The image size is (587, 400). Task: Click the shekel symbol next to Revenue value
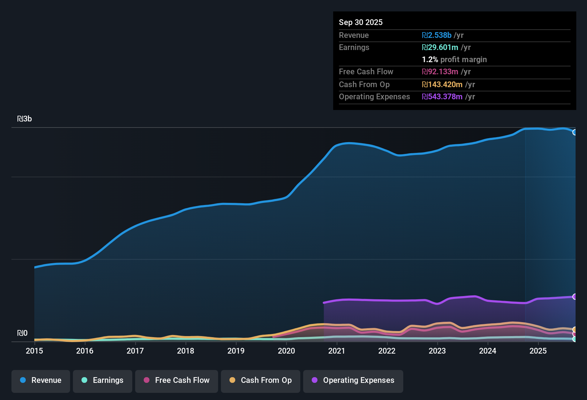[424, 35]
